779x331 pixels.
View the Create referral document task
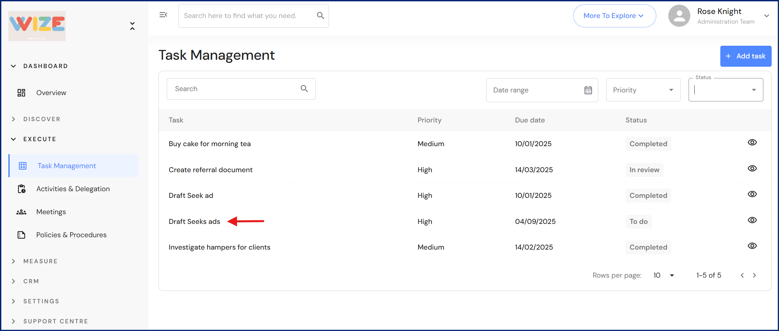(x=752, y=169)
